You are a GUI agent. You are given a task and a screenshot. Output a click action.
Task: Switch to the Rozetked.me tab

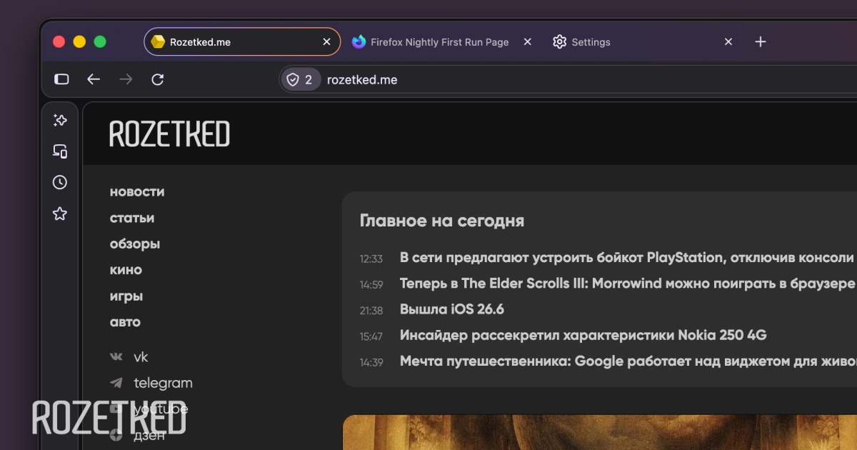(242, 42)
